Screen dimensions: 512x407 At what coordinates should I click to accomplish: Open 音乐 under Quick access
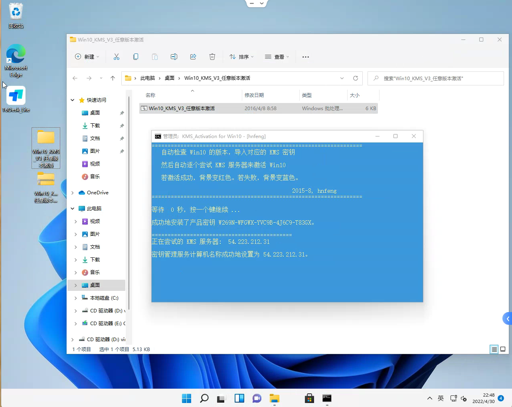(95, 177)
